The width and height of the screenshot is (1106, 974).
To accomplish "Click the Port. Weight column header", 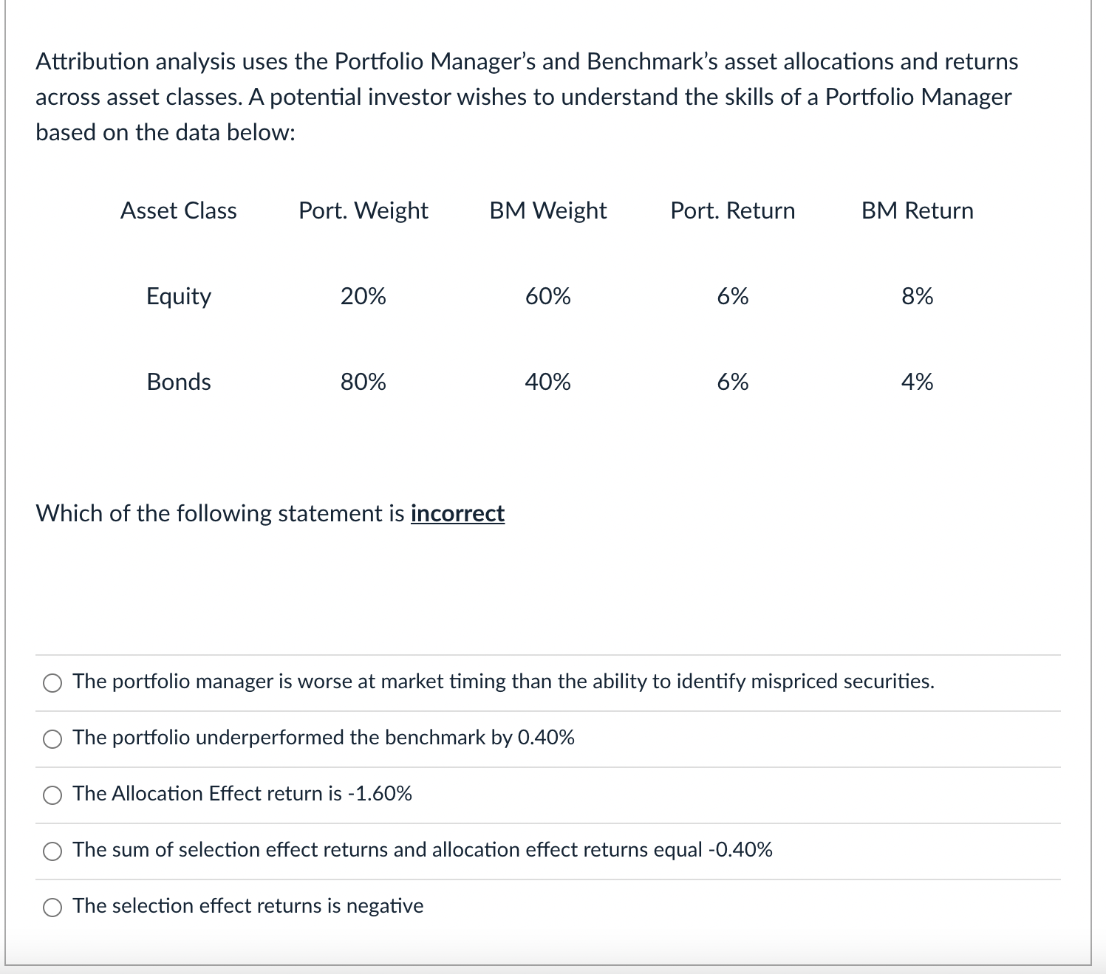I will pos(362,210).
